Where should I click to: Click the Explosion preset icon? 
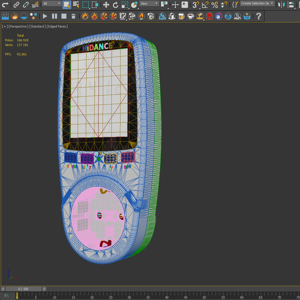[x=104, y=16]
